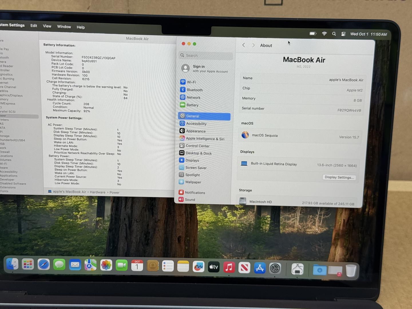Open the View menu
Image resolution: width=412 pixels, height=309 pixels.
click(47, 26)
